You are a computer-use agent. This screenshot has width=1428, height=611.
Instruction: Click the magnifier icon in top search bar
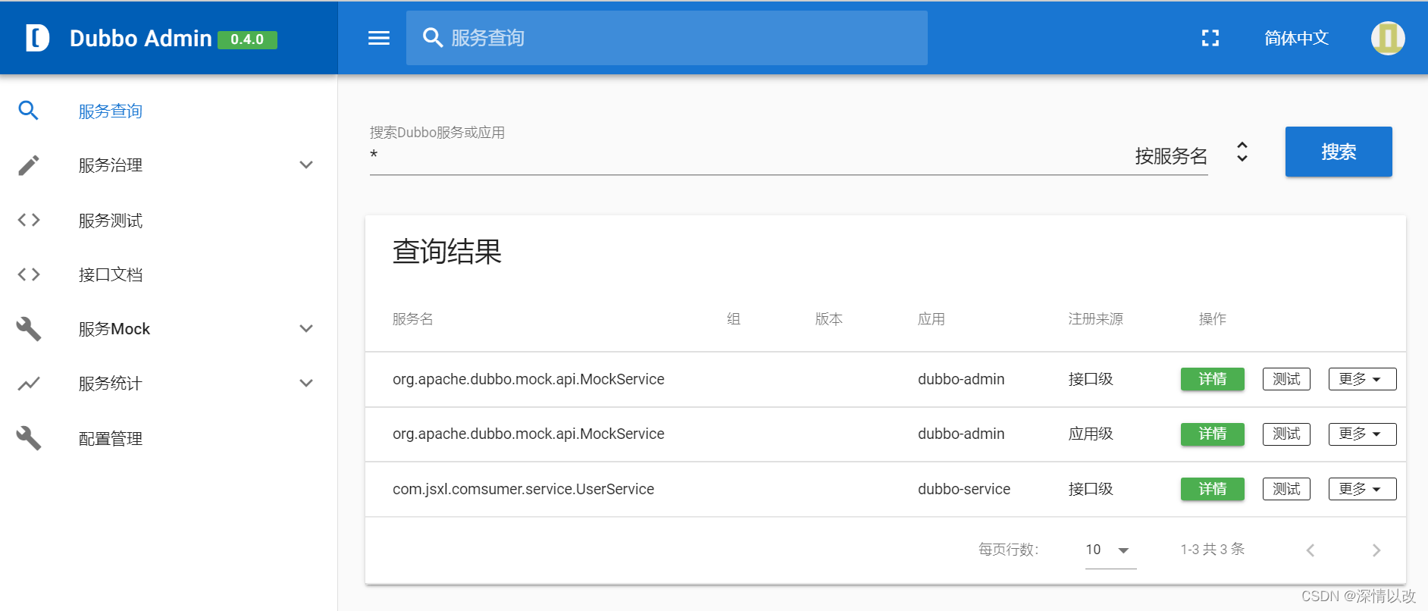point(433,38)
